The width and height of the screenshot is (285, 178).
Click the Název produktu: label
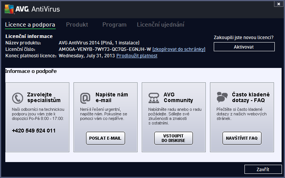tap(23, 43)
